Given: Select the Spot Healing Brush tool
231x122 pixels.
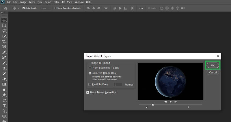Looking at the screenshot, I should tap(4, 58).
